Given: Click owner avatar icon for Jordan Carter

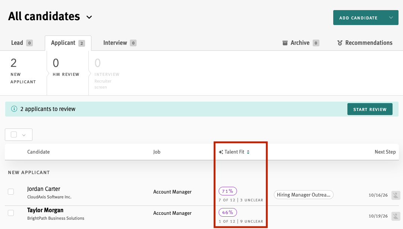Looking at the screenshot, I should pos(396,195).
